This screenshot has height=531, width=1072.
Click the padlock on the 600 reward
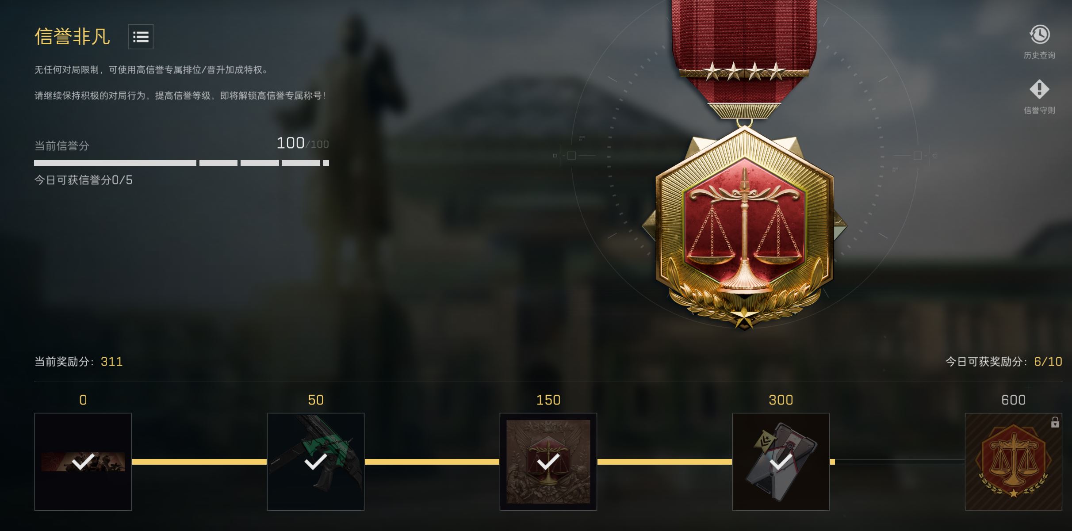(x=1055, y=422)
